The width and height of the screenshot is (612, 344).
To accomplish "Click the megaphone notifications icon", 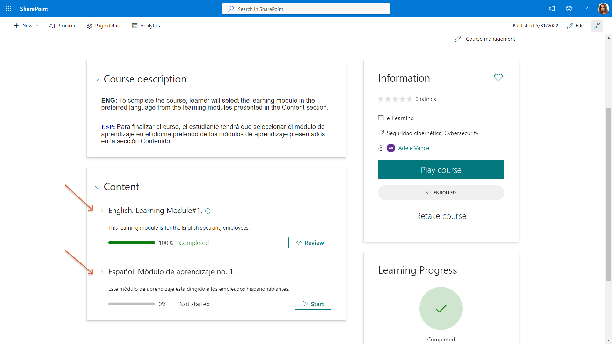I will [x=552, y=9].
